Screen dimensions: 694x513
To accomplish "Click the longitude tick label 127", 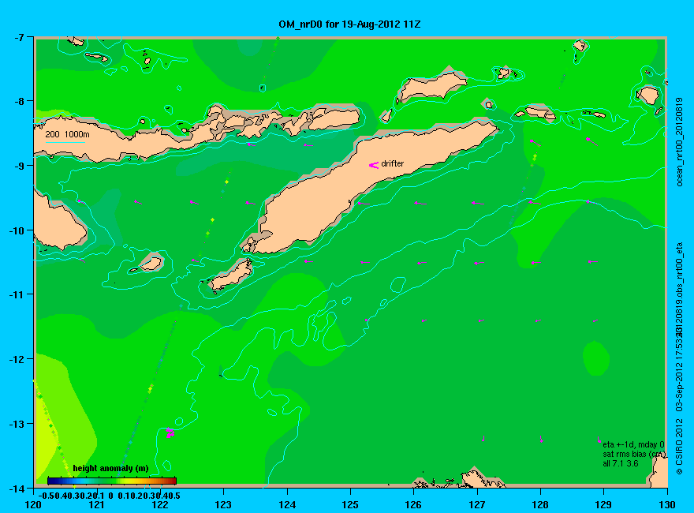I will coord(477,504).
